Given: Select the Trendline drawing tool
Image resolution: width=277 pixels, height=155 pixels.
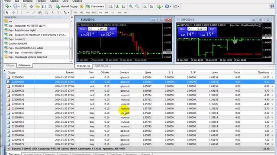Looking at the screenshot, I should 34,12.
